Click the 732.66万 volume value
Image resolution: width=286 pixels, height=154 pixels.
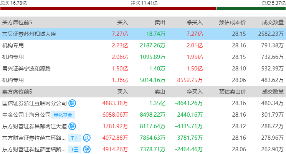[x=272, y=57]
